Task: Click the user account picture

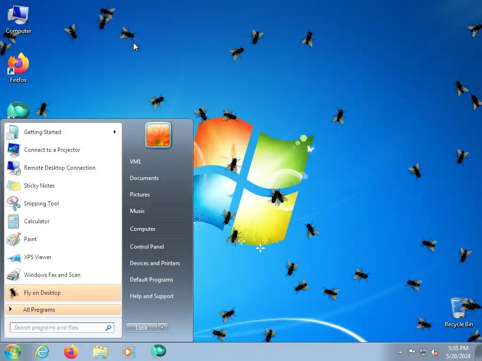Action: click(158, 135)
